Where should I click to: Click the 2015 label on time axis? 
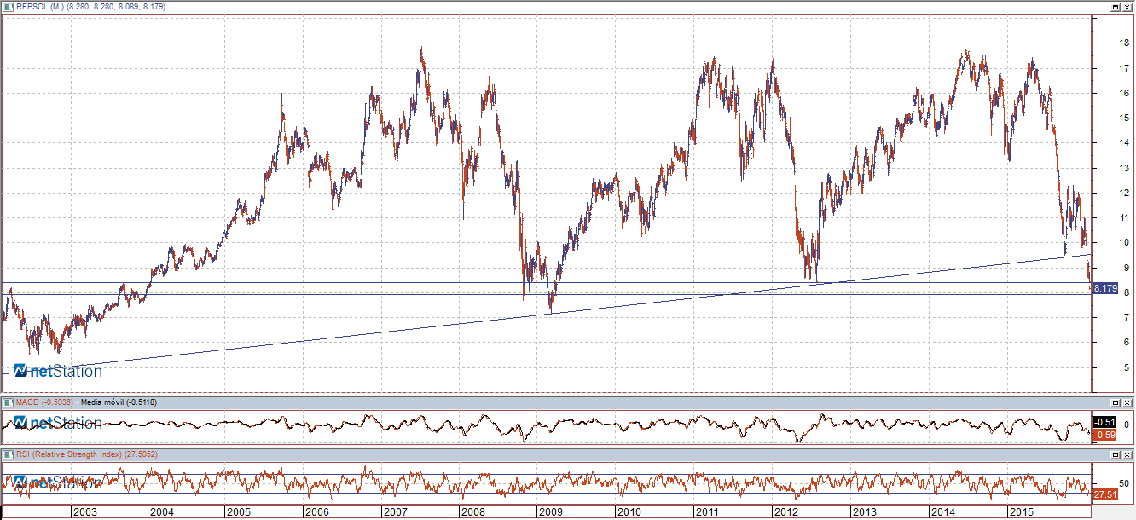(1020, 511)
